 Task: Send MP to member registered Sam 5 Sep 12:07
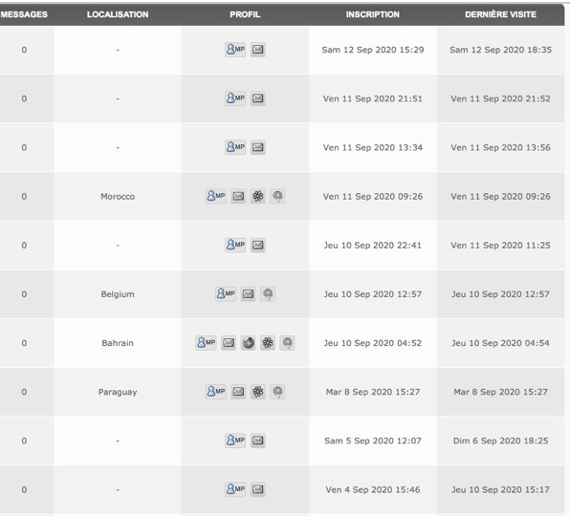[235, 441]
